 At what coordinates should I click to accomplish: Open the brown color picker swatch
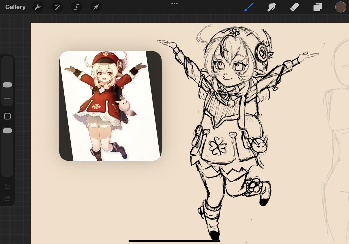pyautogui.click(x=341, y=7)
